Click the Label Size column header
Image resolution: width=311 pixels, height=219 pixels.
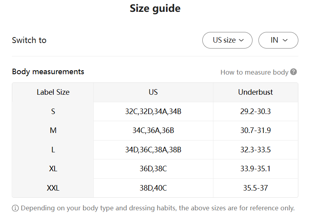click(x=53, y=92)
